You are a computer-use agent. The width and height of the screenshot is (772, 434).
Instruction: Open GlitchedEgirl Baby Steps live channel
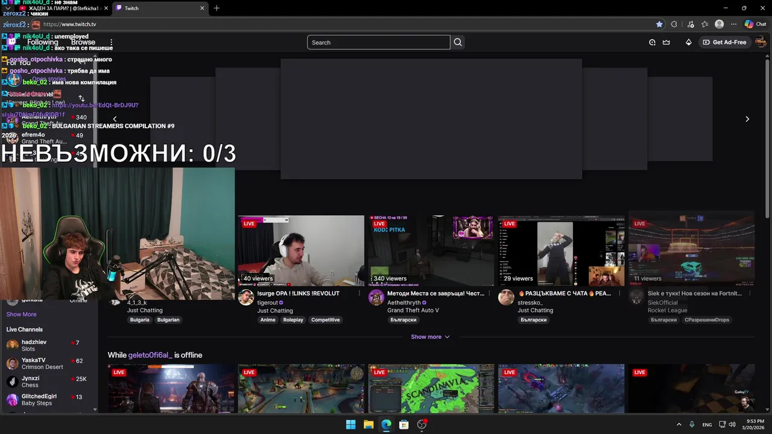48,400
